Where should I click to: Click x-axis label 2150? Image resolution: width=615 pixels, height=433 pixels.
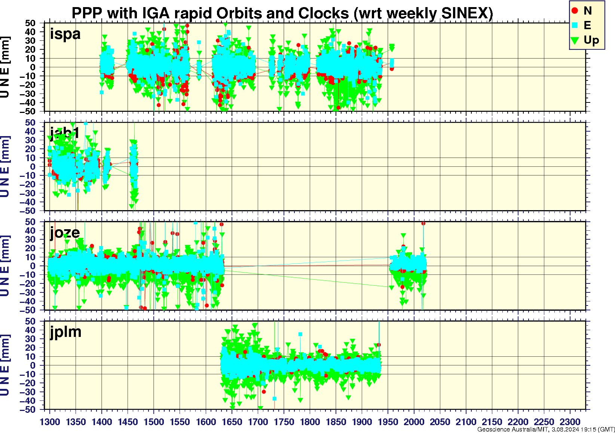(x=492, y=422)
